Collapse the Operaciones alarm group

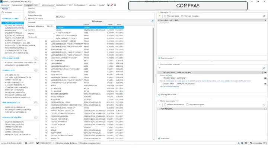click(35, 59)
